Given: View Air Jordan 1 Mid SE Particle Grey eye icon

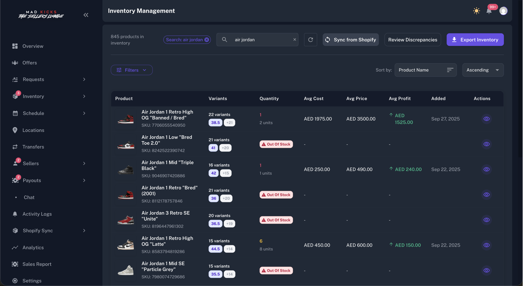Looking at the screenshot, I should coord(486,270).
